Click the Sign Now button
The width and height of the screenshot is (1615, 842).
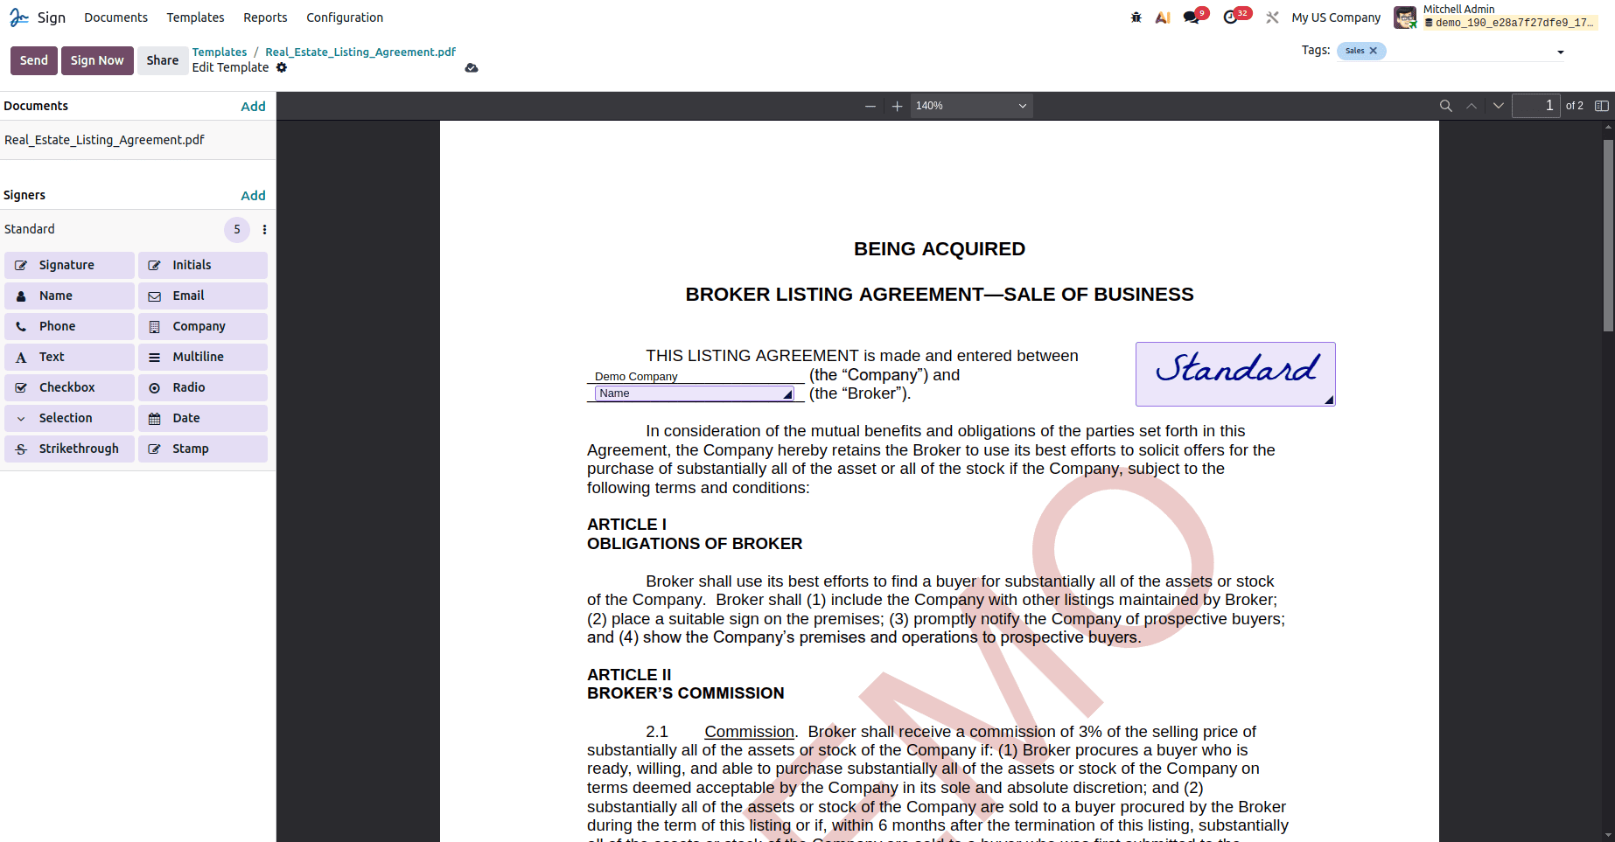pos(97,60)
